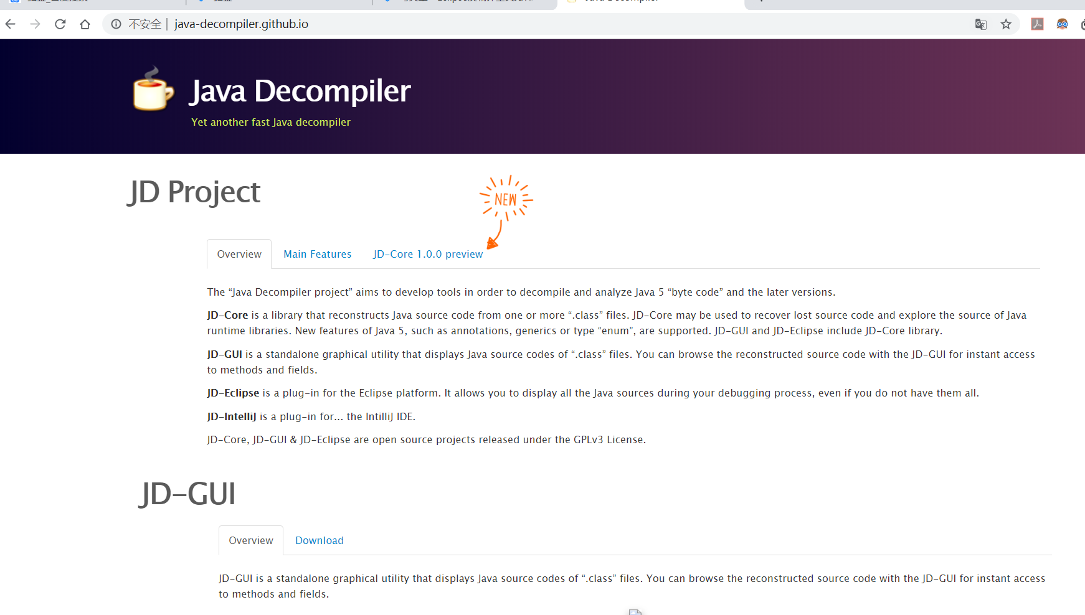This screenshot has width=1085, height=615.
Task: Reload the current page
Action: [60, 24]
